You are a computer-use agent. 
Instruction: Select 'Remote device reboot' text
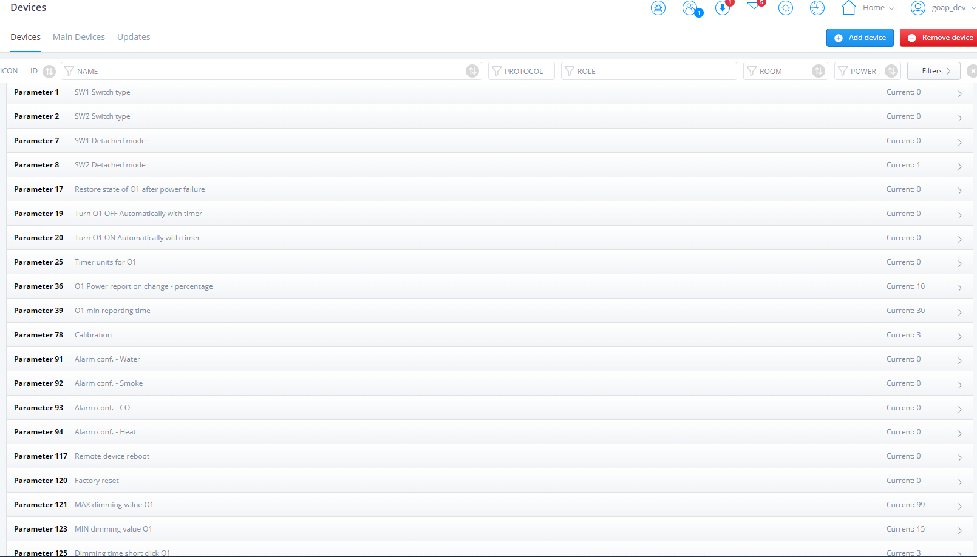[x=112, y=456]
